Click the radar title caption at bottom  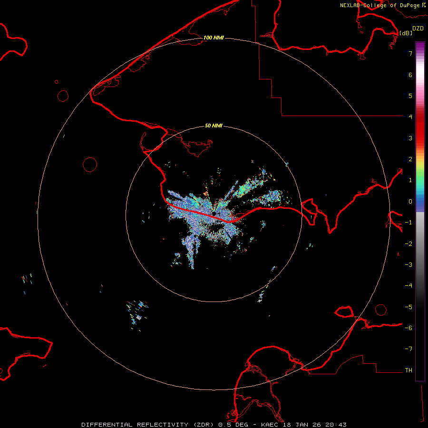214,425
